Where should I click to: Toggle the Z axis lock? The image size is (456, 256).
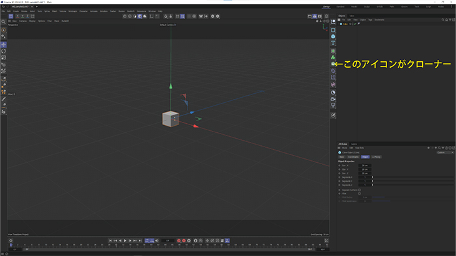[27, 16]
